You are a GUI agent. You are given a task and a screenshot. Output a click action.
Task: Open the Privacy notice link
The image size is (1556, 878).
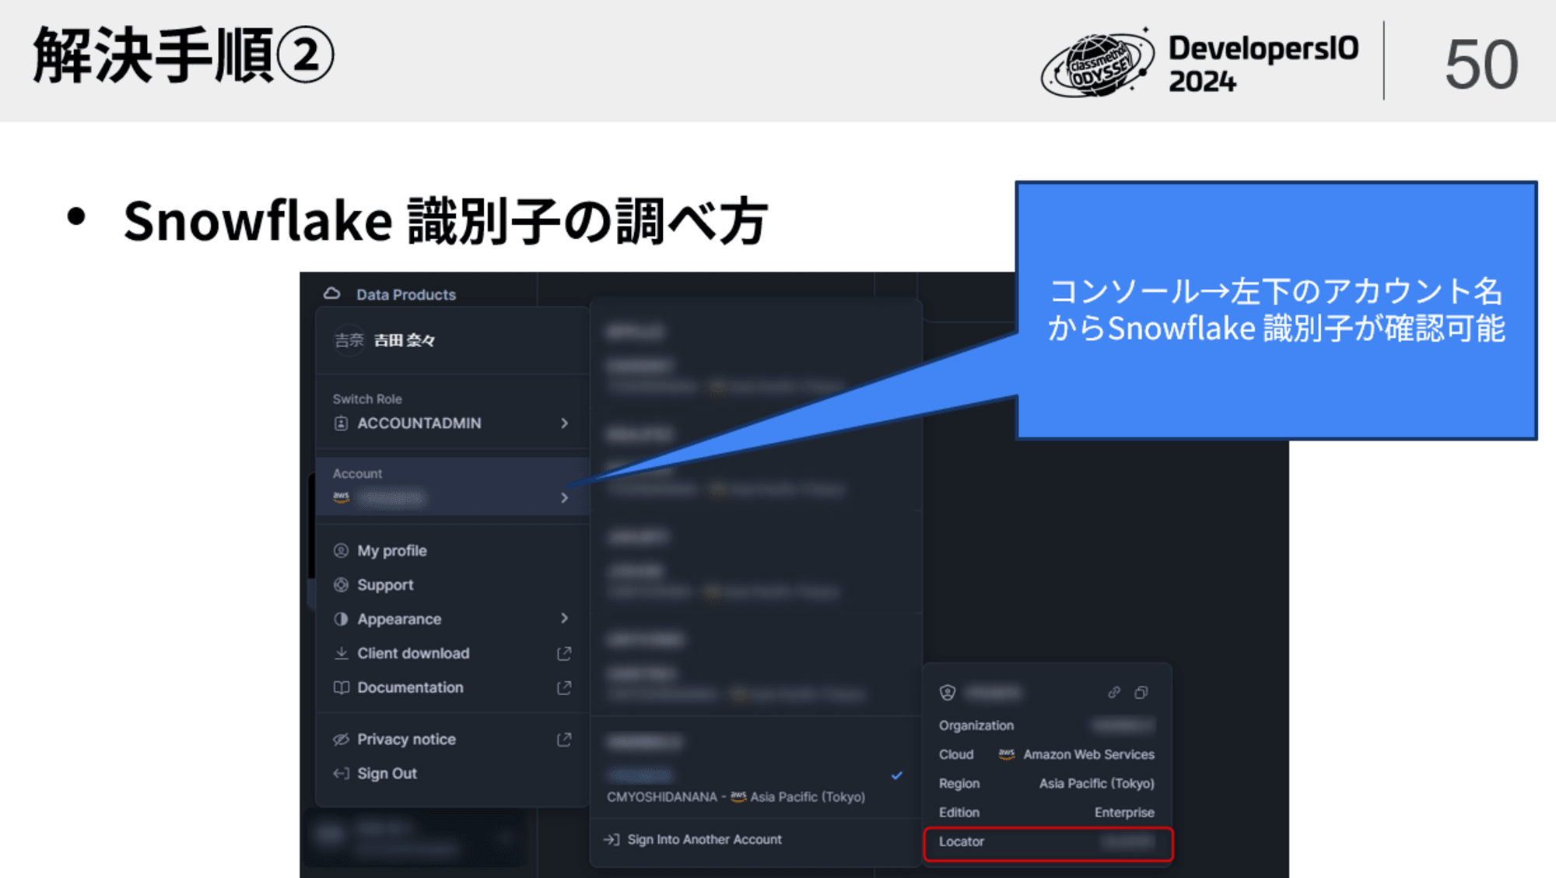coord(406,739)
